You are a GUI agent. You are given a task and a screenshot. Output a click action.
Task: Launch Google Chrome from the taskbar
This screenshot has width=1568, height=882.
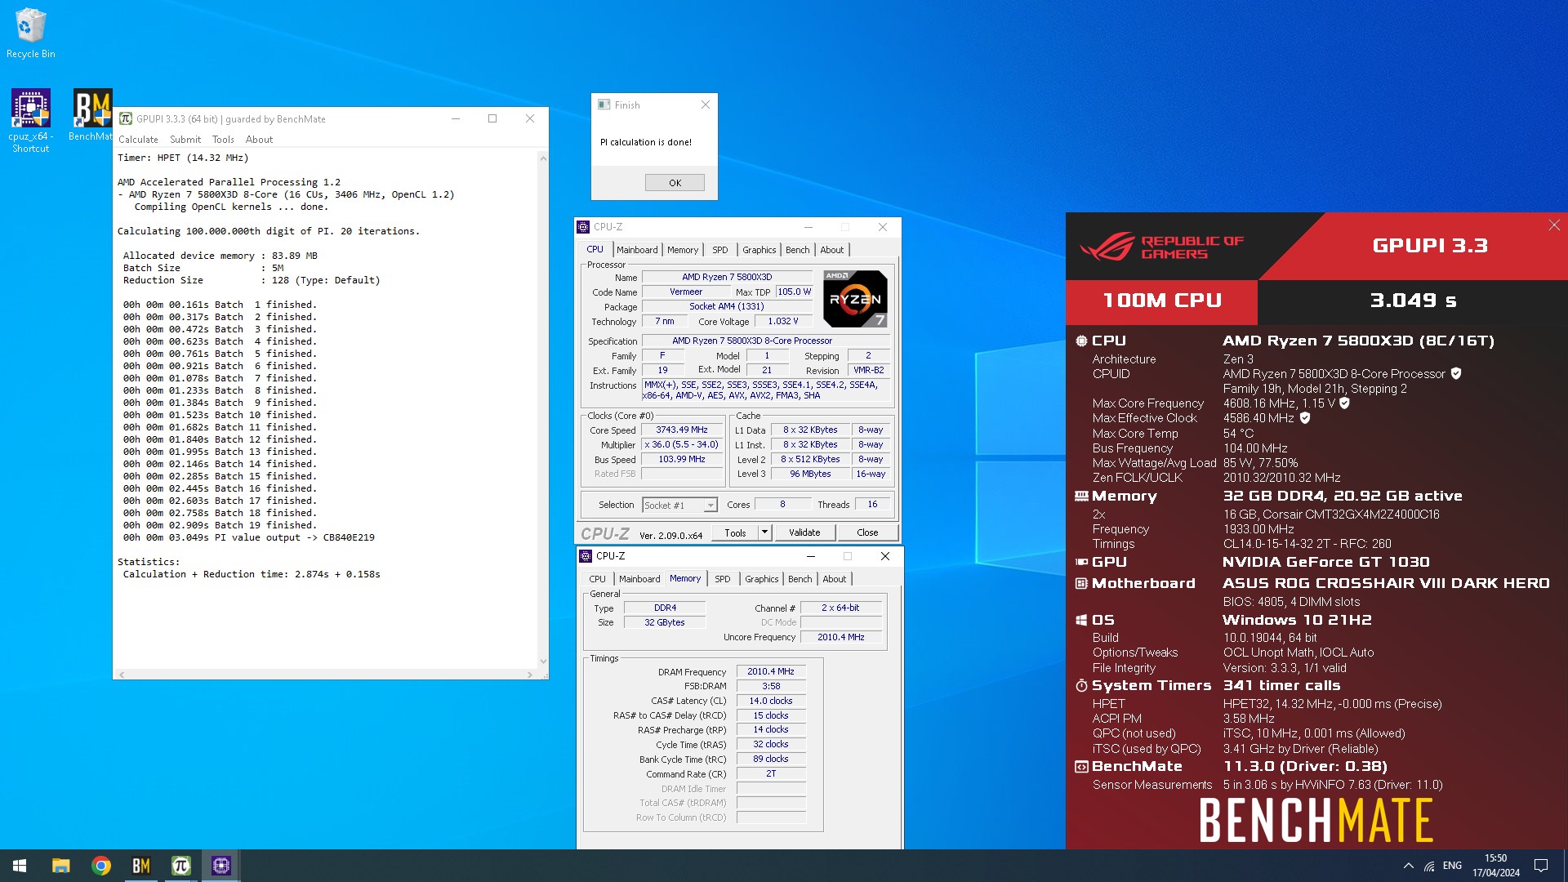click(x=101, y=866)
